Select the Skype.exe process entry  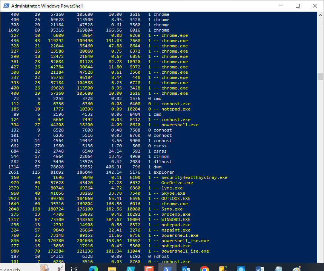[x=173, y=193]
